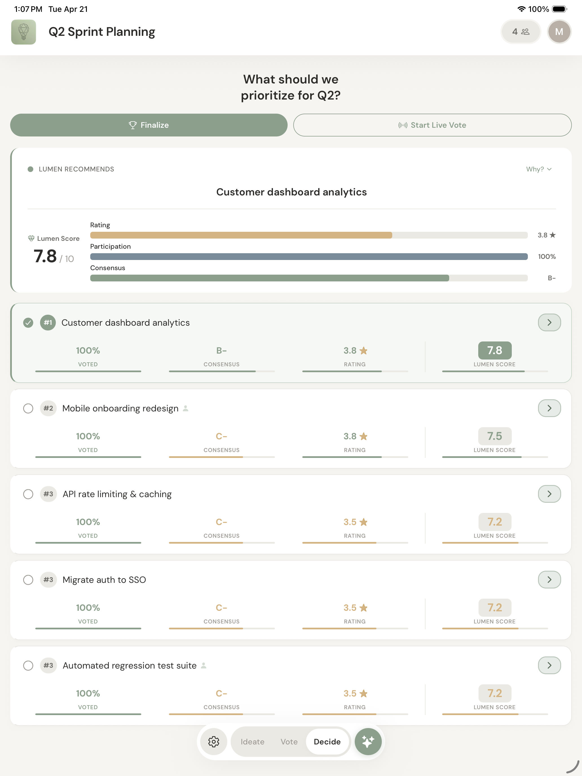582x776 pixels.
Task: Tap the 7.5 Lumen Score badge
Action: point(495,436)
